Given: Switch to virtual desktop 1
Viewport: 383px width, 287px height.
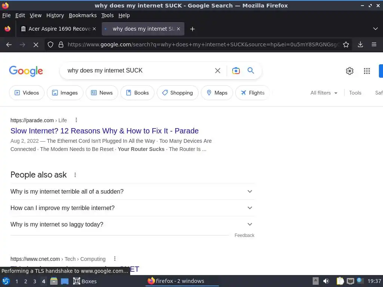Looking at the screenshot, I should pyautogui.click(x=16, y=281).
